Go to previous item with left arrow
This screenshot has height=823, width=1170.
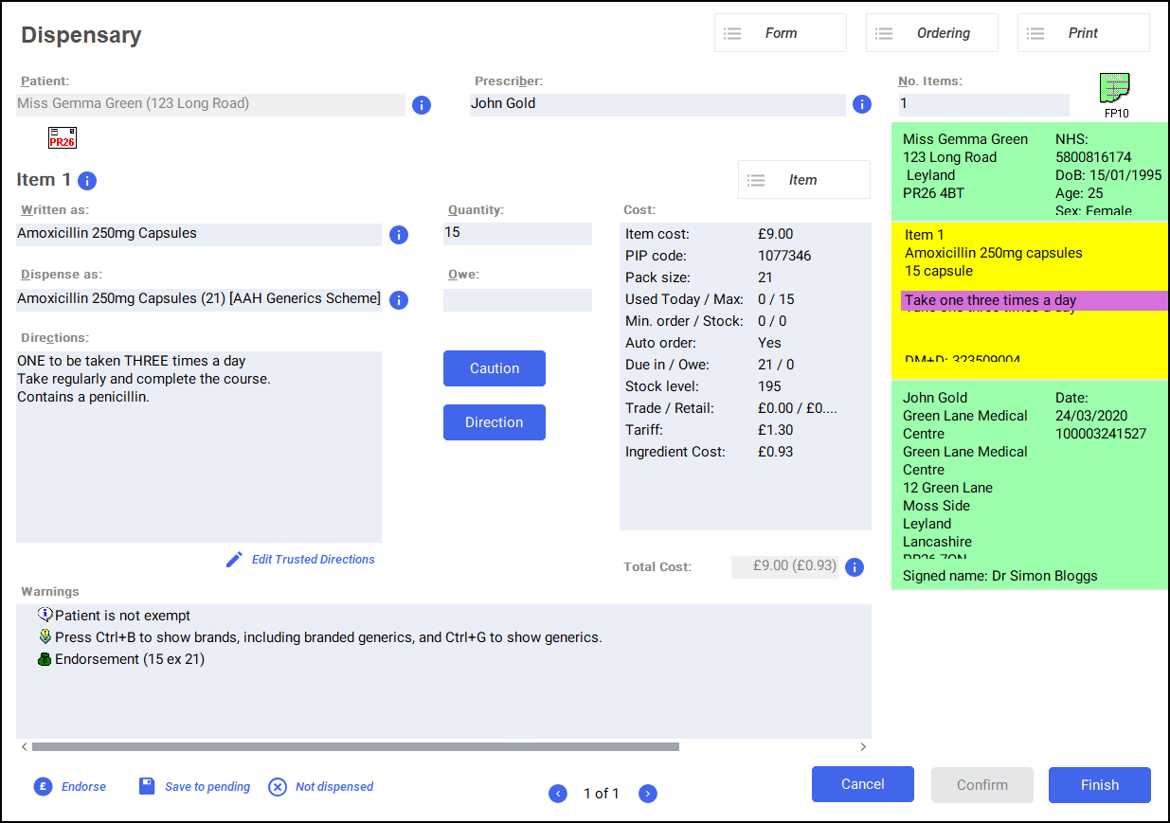[x=558, y=794]
